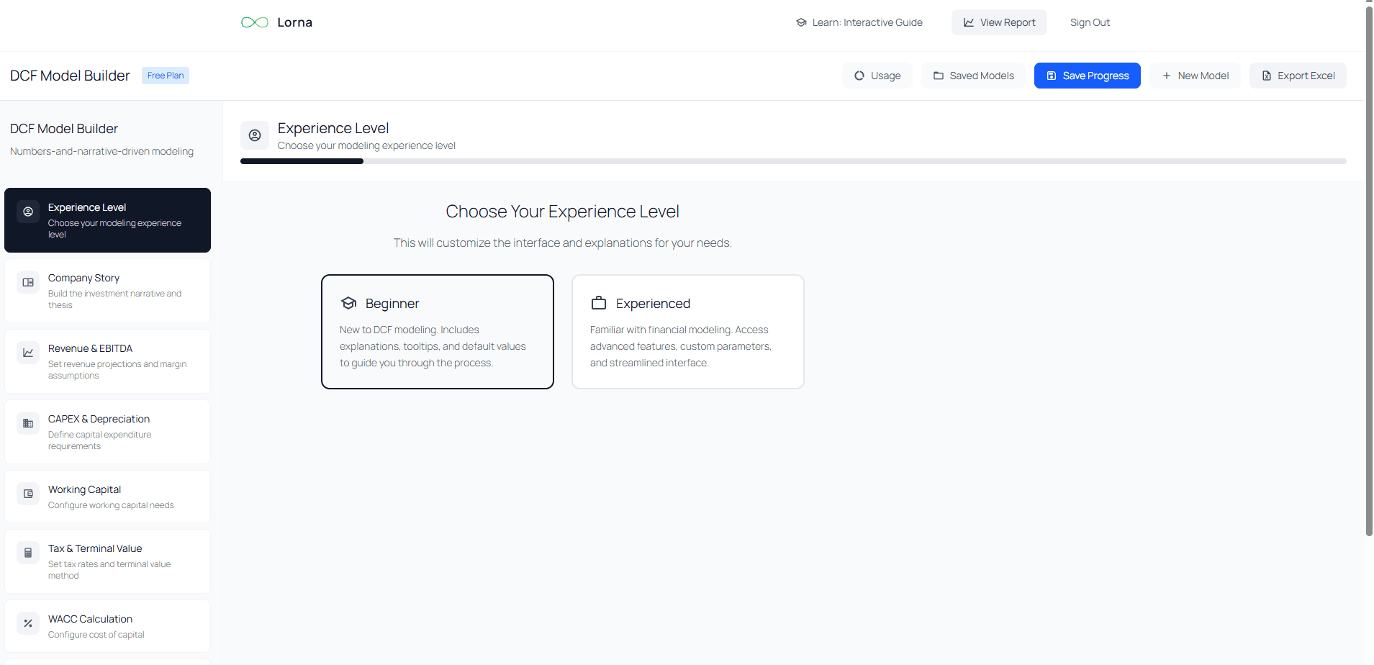
Task: Go to the Company Story step
Action: 107,291
